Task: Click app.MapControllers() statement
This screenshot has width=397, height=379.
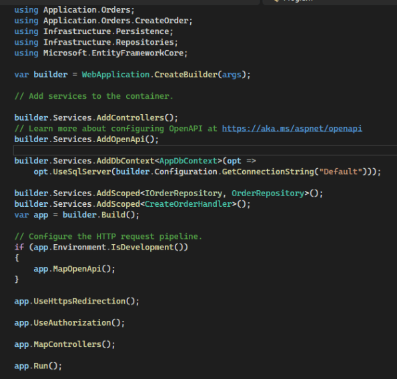Action: point(65,344)
